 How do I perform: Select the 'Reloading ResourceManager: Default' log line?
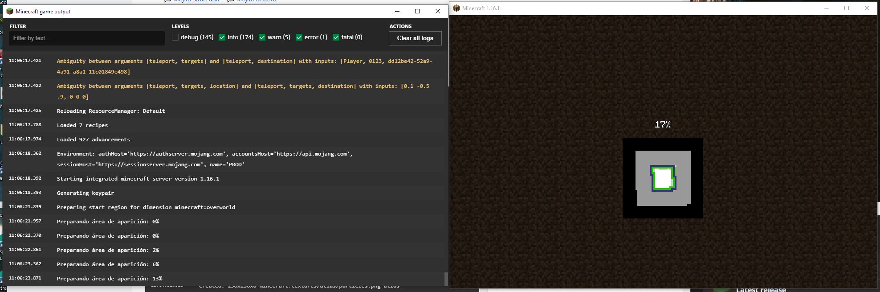pos(111,111)
